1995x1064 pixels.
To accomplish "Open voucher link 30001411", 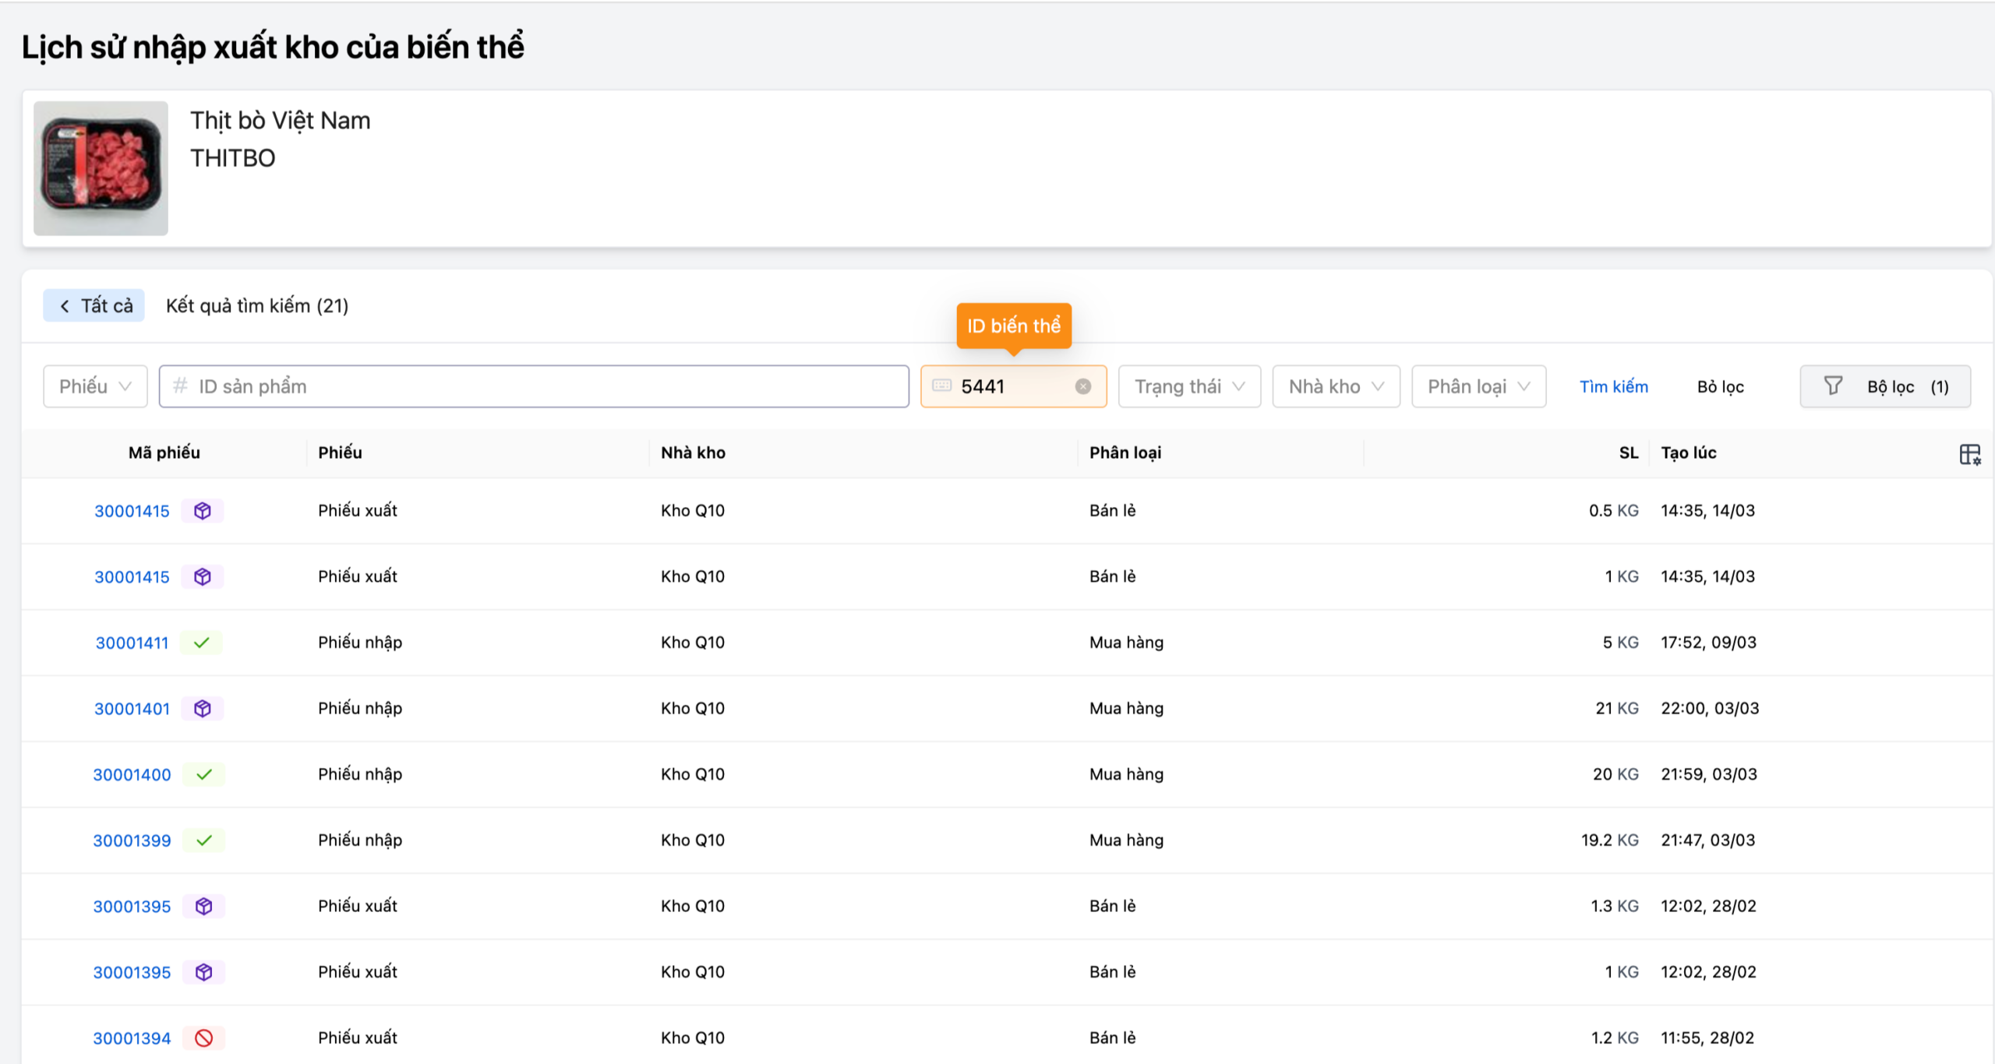I will (x=132, y=643).
